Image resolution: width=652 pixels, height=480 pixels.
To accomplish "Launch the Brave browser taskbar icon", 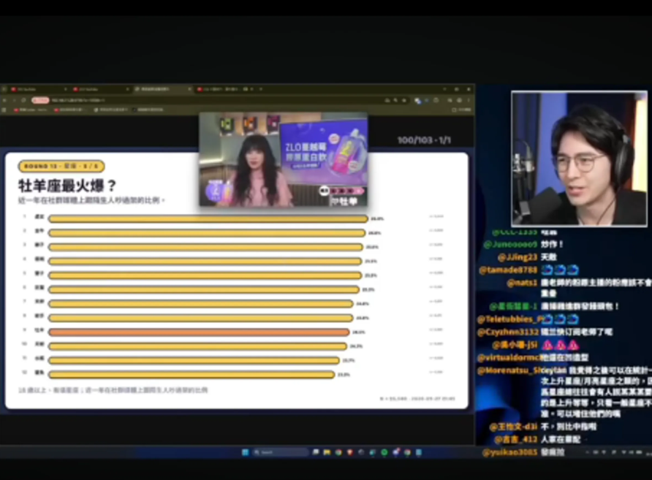I will pos(350,452).
